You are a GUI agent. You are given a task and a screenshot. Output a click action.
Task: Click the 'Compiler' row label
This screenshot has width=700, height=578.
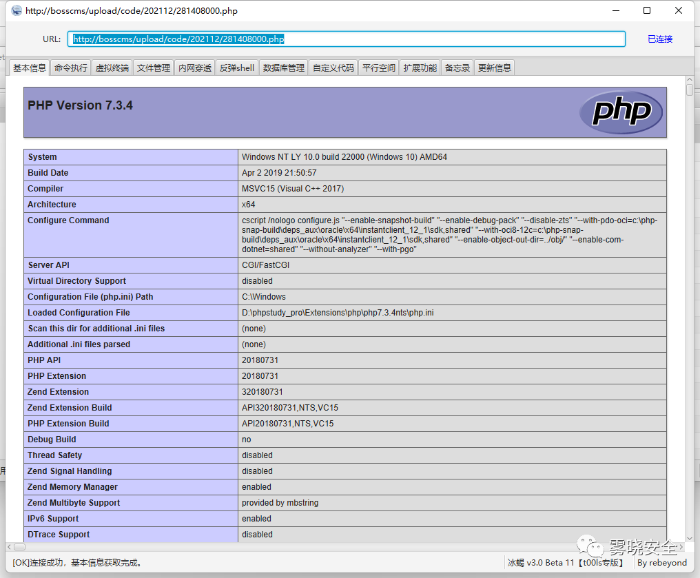click(45, 188)
